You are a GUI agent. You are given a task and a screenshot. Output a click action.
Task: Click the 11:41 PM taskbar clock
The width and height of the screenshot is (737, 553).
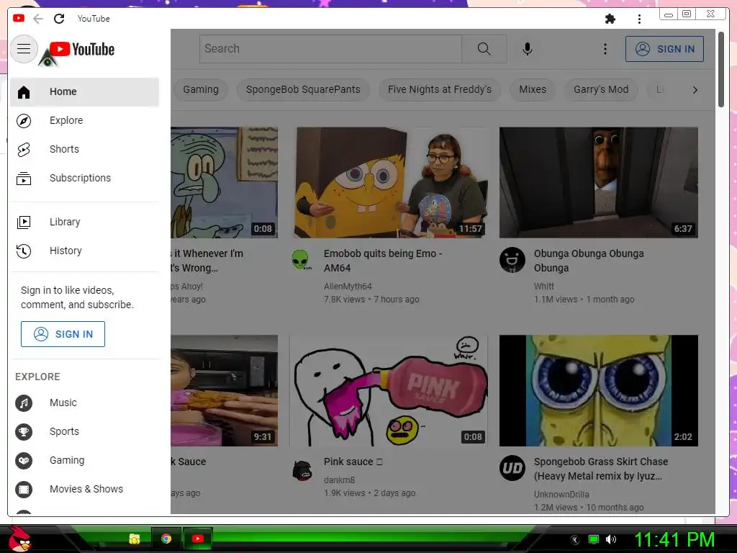coord(674,539)
